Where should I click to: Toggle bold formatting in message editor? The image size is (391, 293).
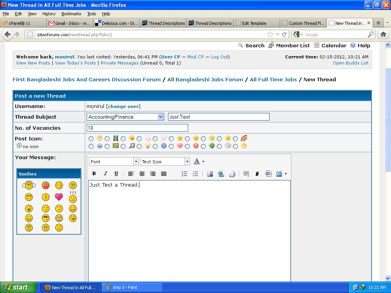click(94, 174)
